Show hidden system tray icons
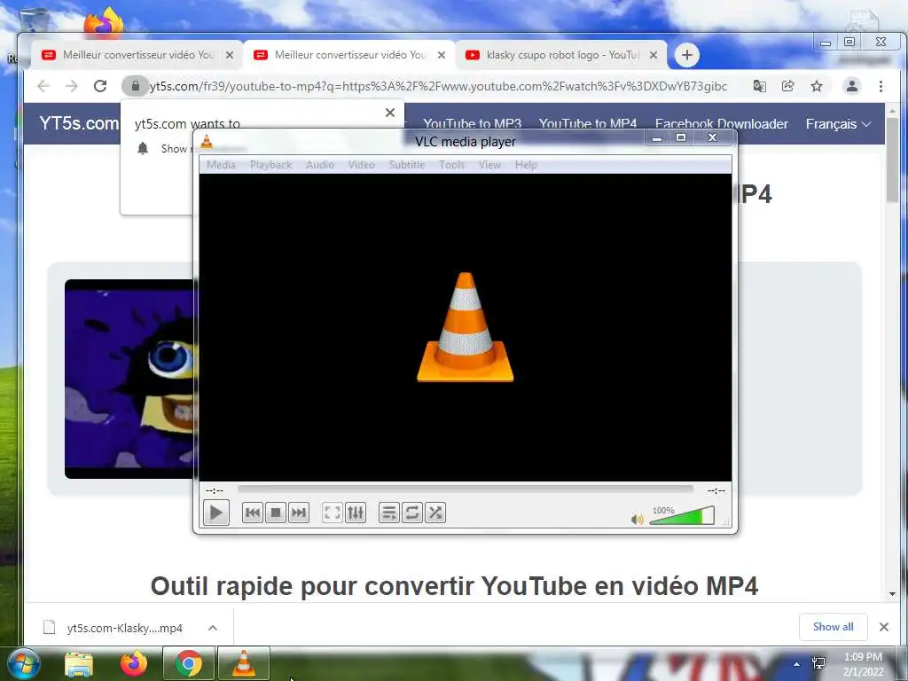Screen dimensions: 908x681 (x=797, y=664)
